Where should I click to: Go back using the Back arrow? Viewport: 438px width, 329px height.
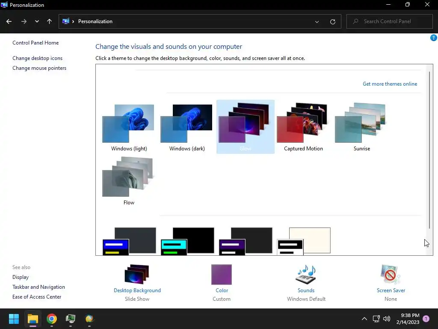tap(9, 21)
